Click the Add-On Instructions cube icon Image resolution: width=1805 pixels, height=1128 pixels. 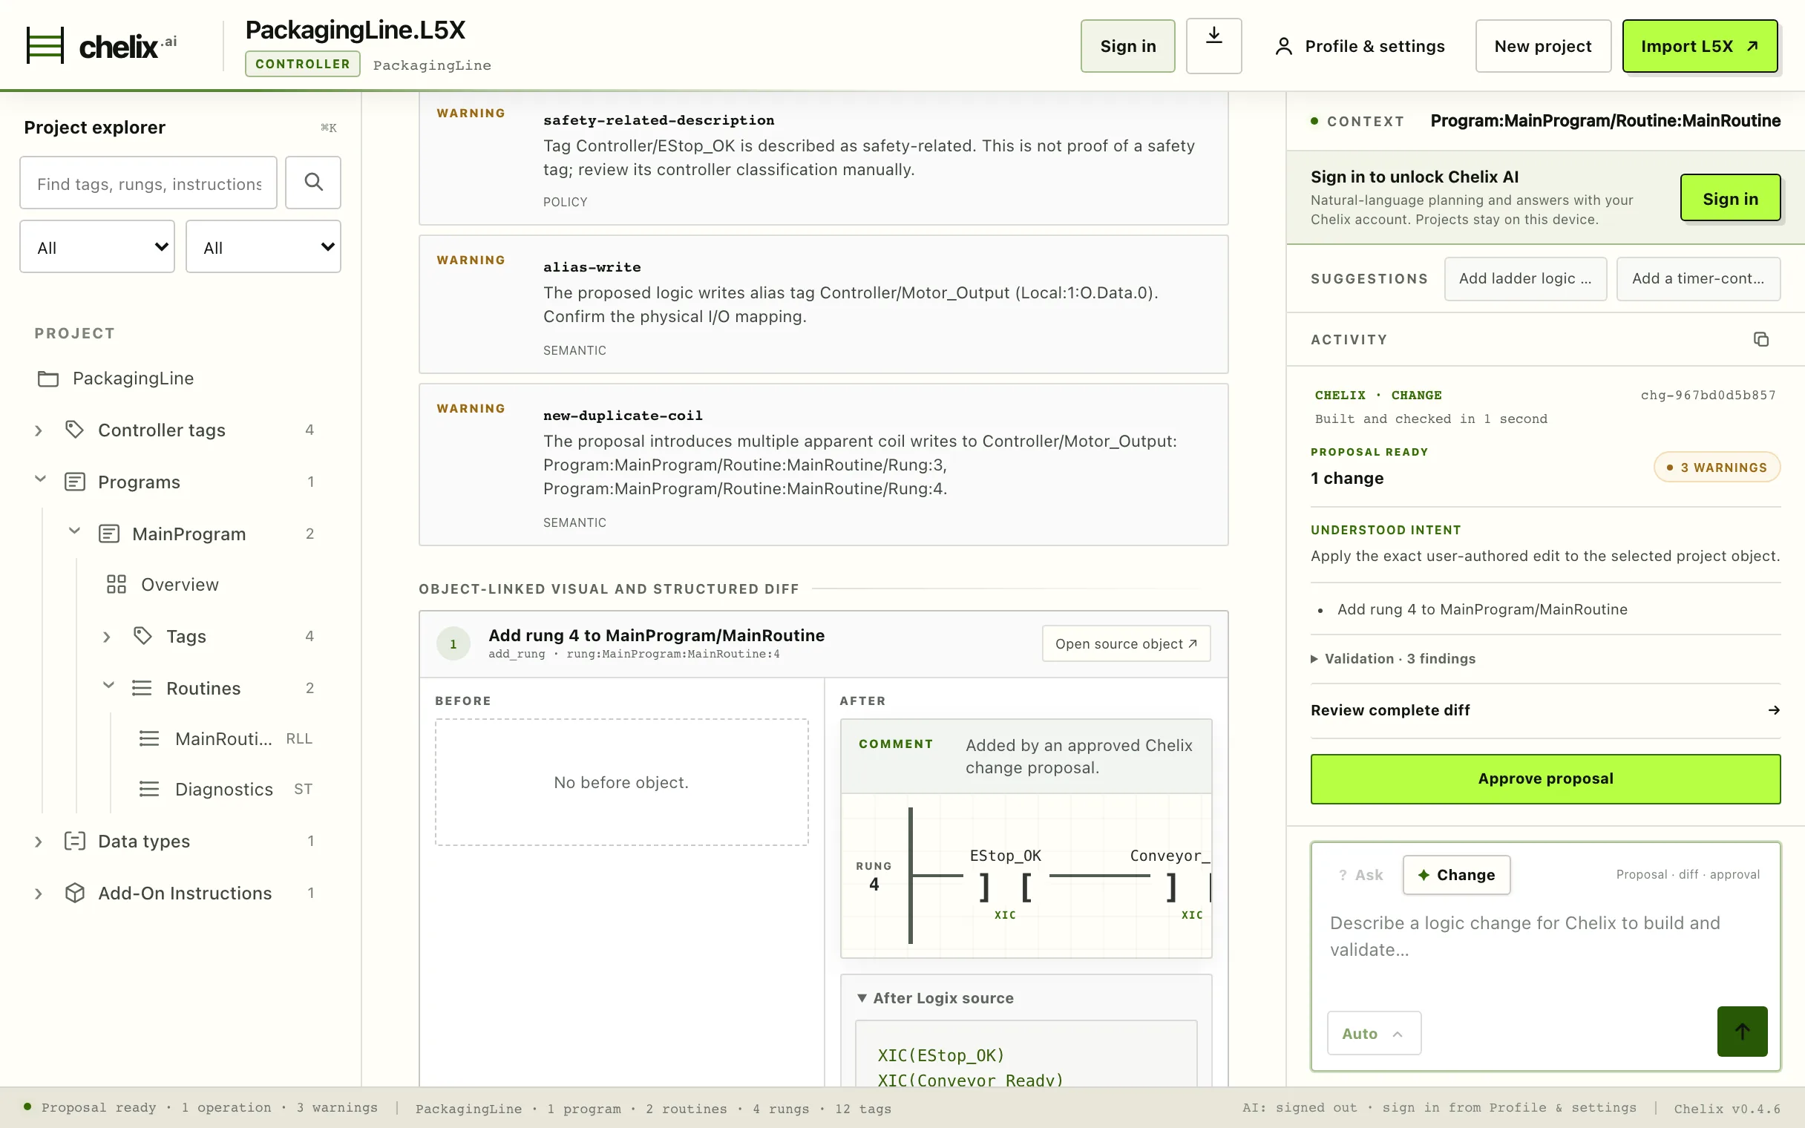(x=74, y=893)
